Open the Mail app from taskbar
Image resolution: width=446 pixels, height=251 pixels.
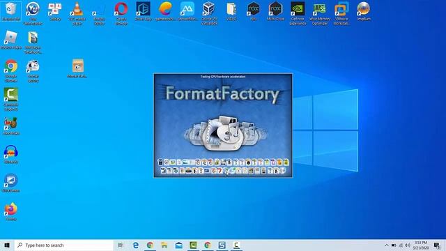[x=178, y=245]
